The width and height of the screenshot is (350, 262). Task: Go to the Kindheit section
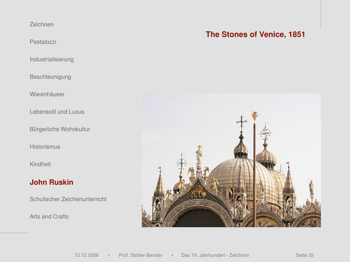tap(40, 164)
